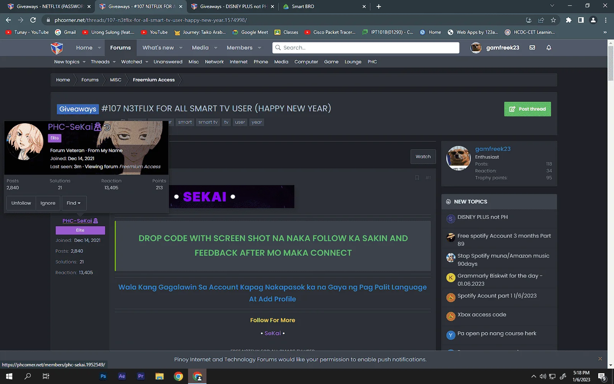Click Unfollow in the user card
Image resolution: width=614 pixels, height=384 pixels.
(21, 203)
